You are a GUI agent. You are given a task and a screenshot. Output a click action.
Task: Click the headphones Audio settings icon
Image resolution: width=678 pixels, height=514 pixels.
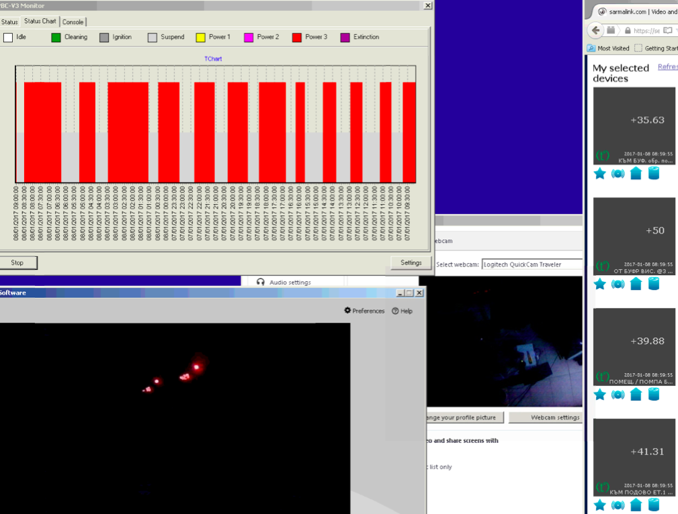pyautogui.click(x=261, y=282)
